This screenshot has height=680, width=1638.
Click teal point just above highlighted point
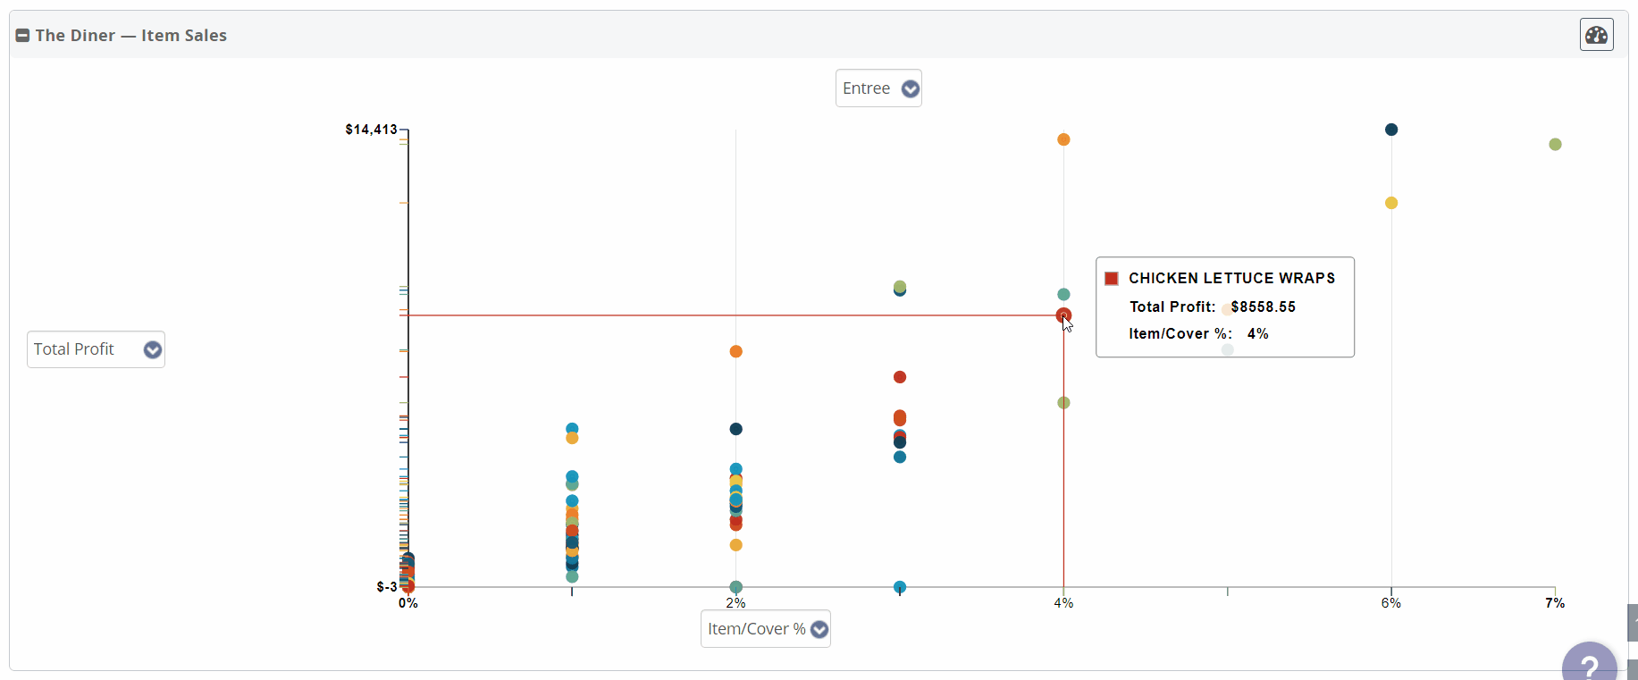1063,294
